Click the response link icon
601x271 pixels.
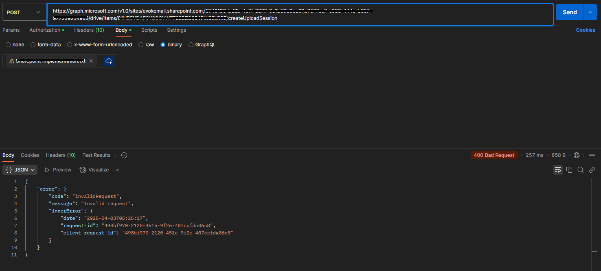pos(592,170)
